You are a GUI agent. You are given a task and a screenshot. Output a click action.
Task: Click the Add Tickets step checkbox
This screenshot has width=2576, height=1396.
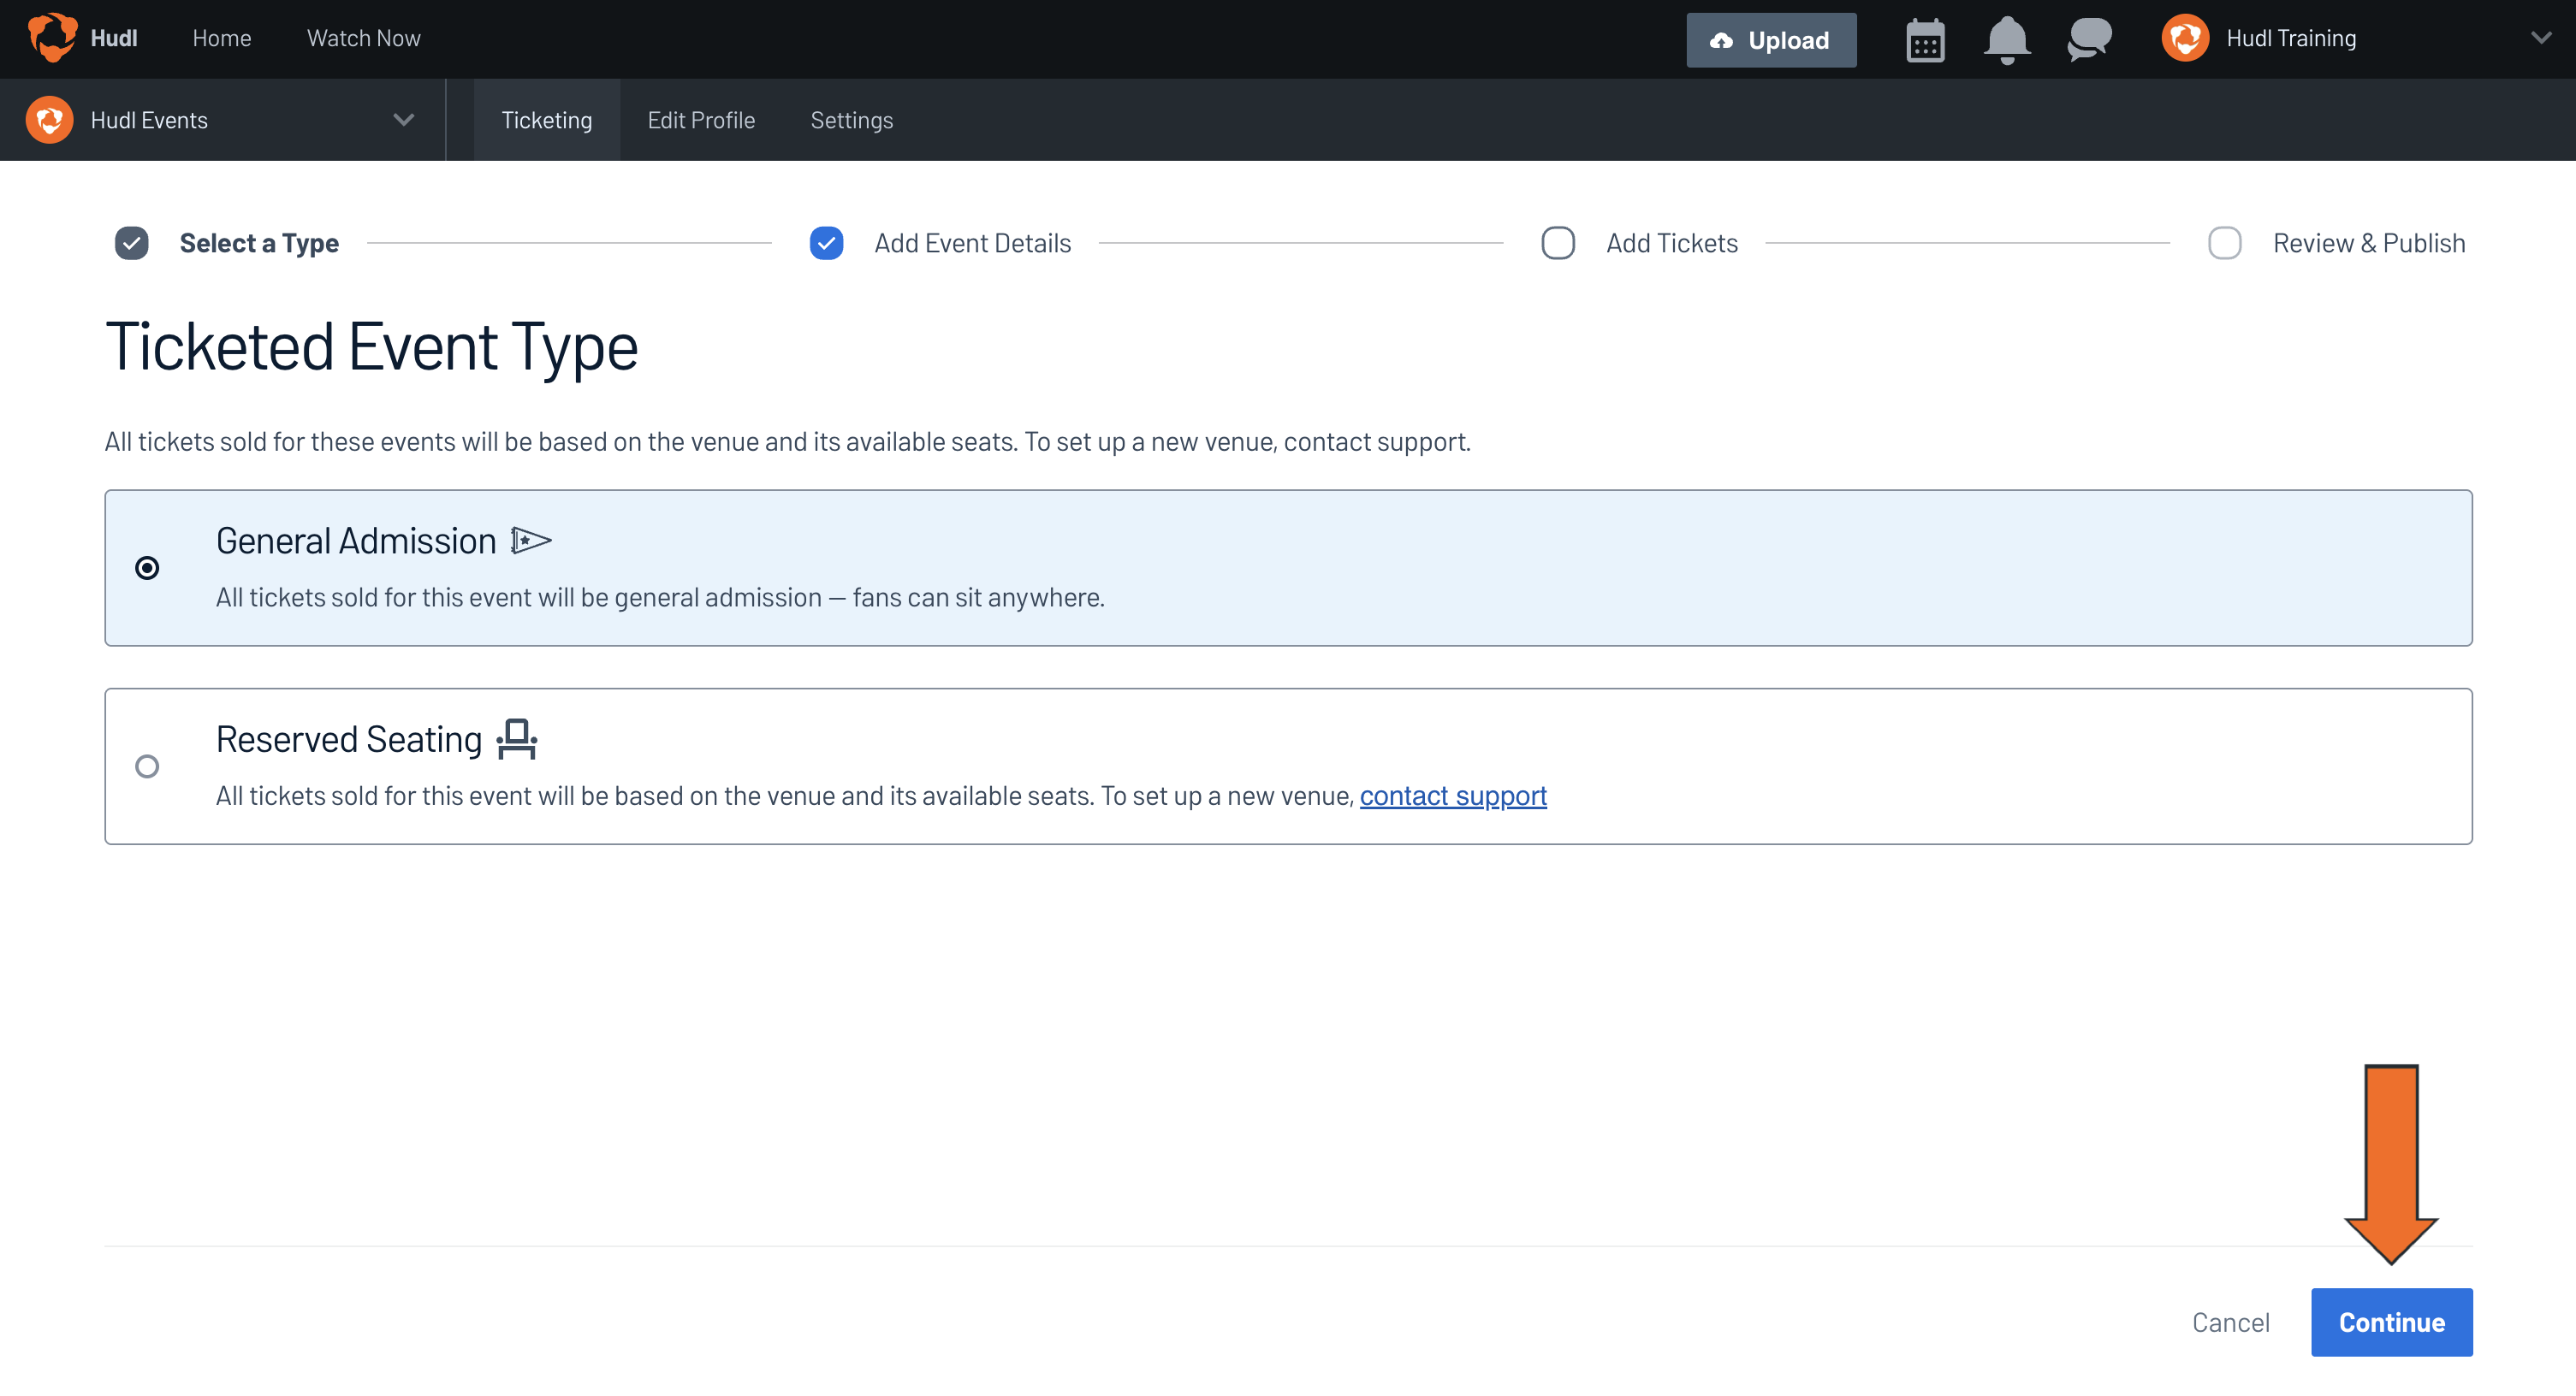pyautogui.click(x=1558, y=243)
